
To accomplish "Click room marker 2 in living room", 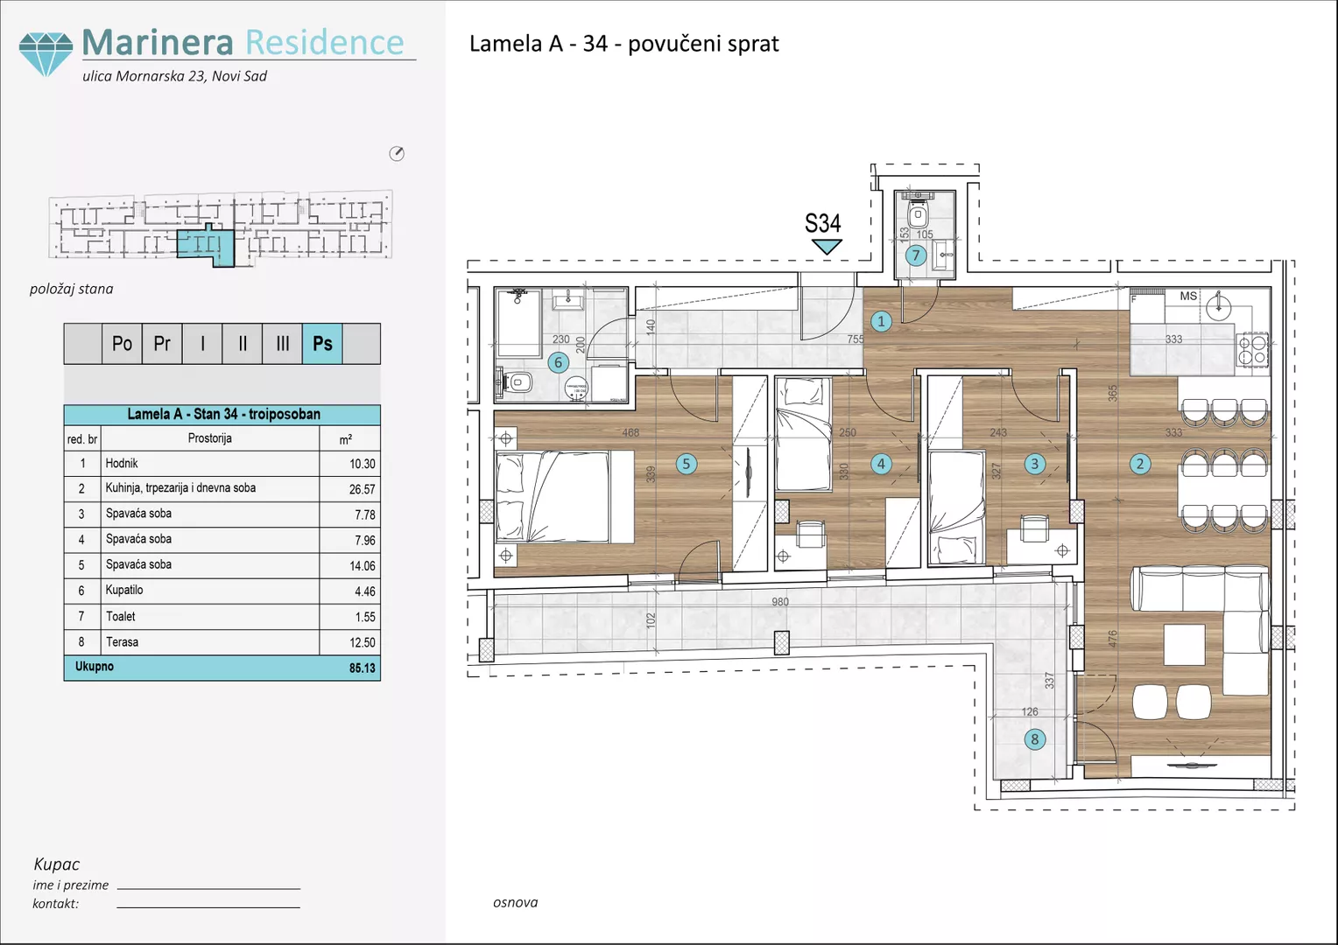I will pyautogui.click(x=1139, y=464).
